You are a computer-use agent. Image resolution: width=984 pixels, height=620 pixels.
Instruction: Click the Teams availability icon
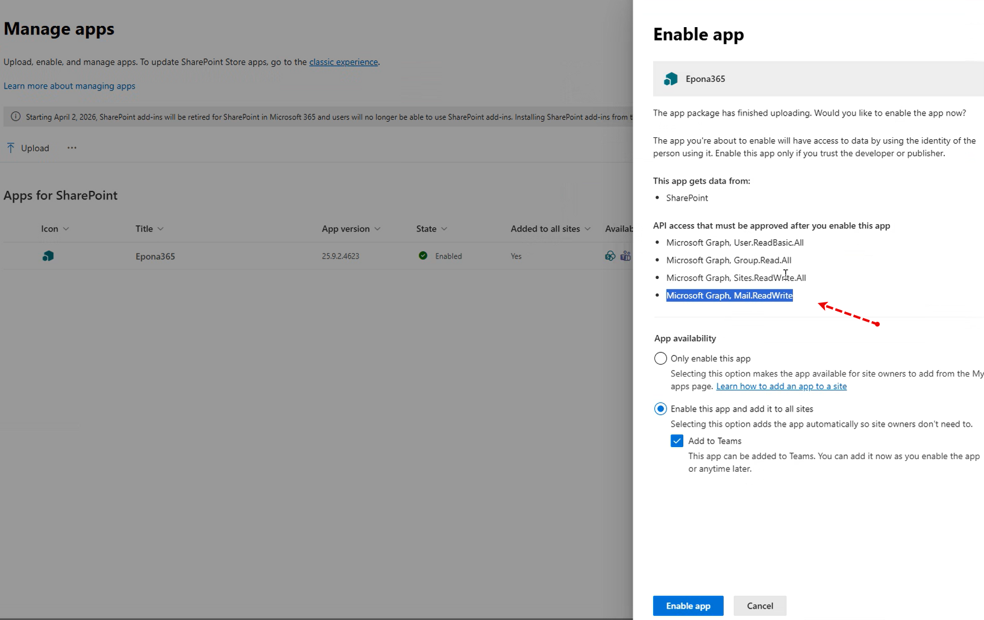(x=625, y=256)
